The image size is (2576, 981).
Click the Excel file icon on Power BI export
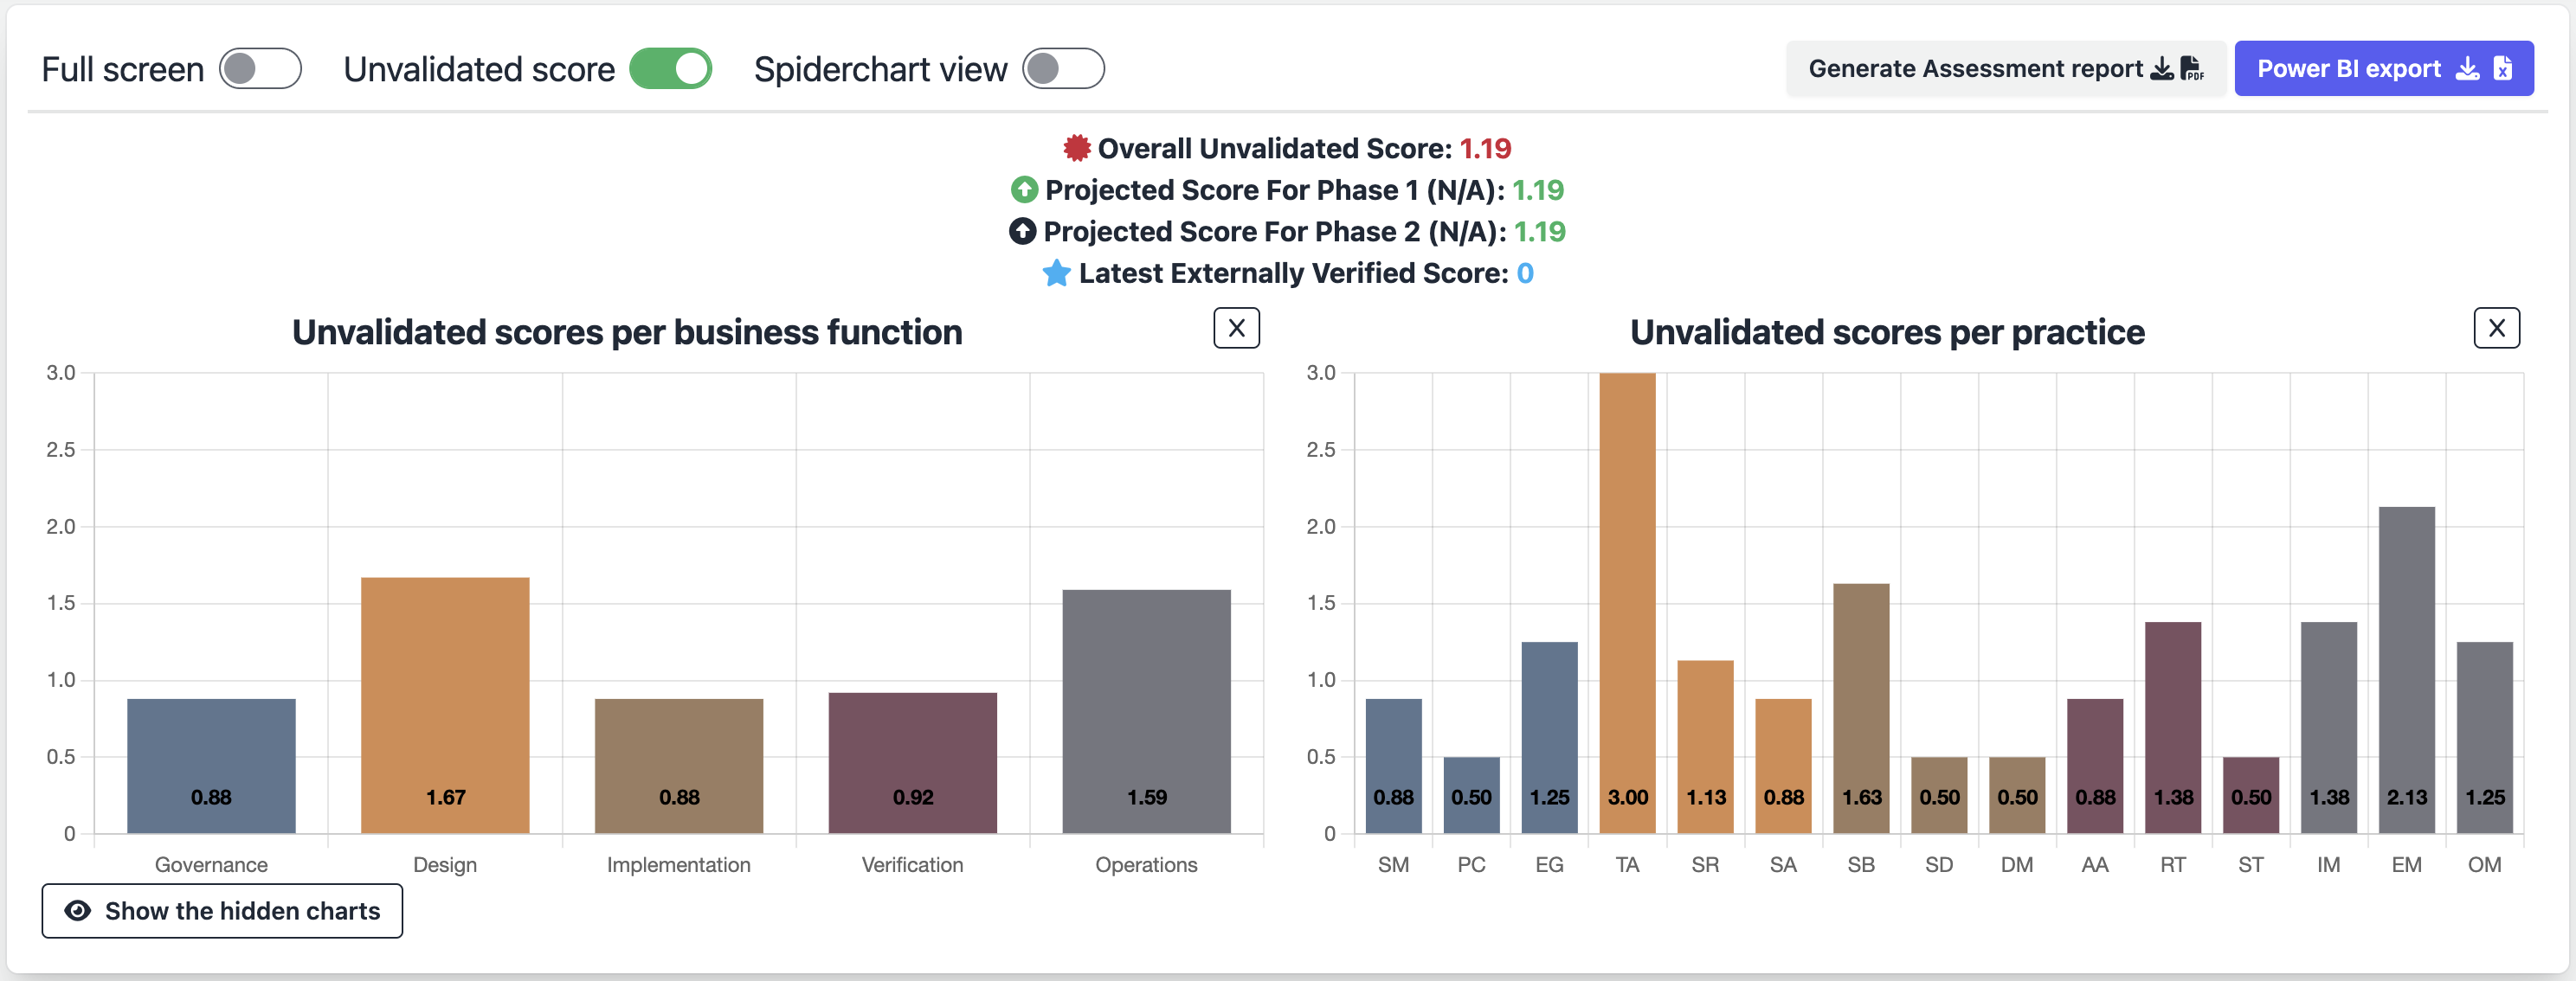click(2503, 69)
